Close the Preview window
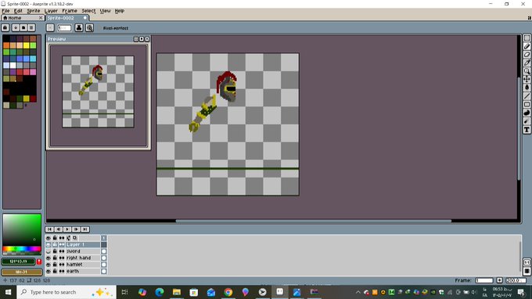Screen dimensions: 532x299 point(147,39)
